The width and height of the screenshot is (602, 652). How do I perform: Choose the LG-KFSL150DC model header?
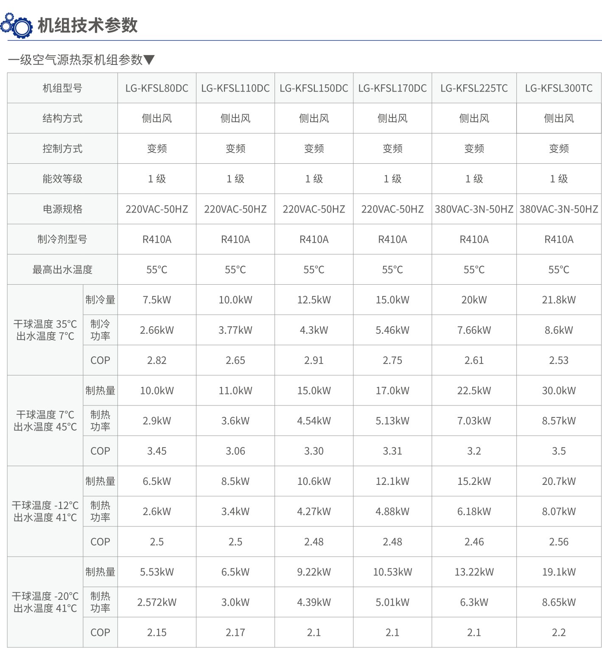pyautogui.click(x=314, y=88)
